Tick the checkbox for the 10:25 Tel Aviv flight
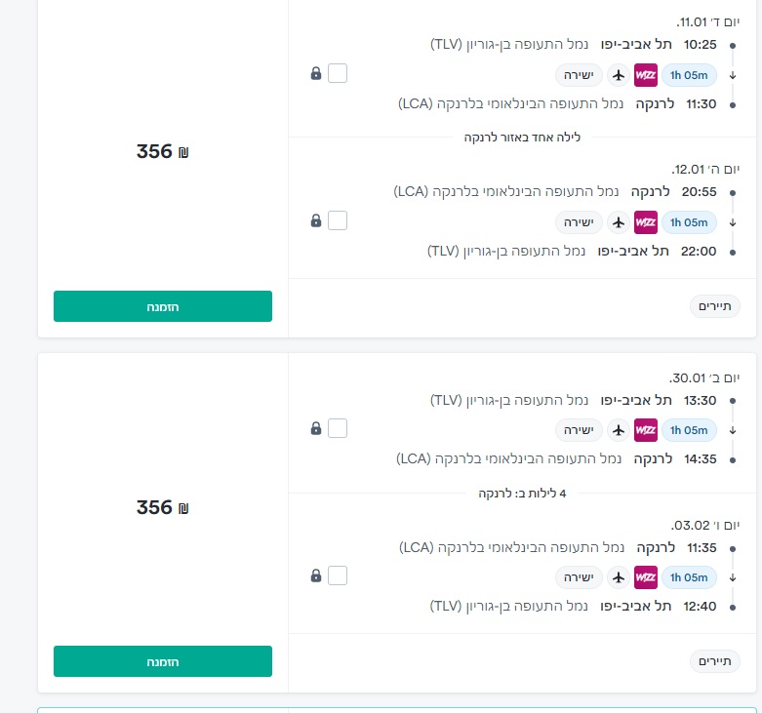The height and width of the screenshot is (713, 762). (x=338, y=73)
